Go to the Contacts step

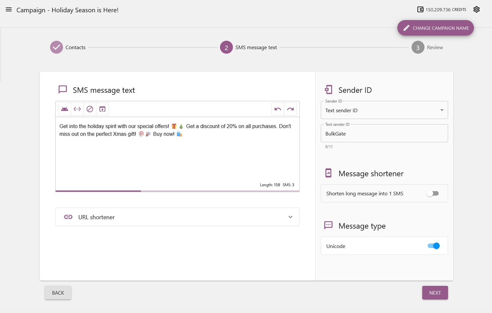point(68,47)
